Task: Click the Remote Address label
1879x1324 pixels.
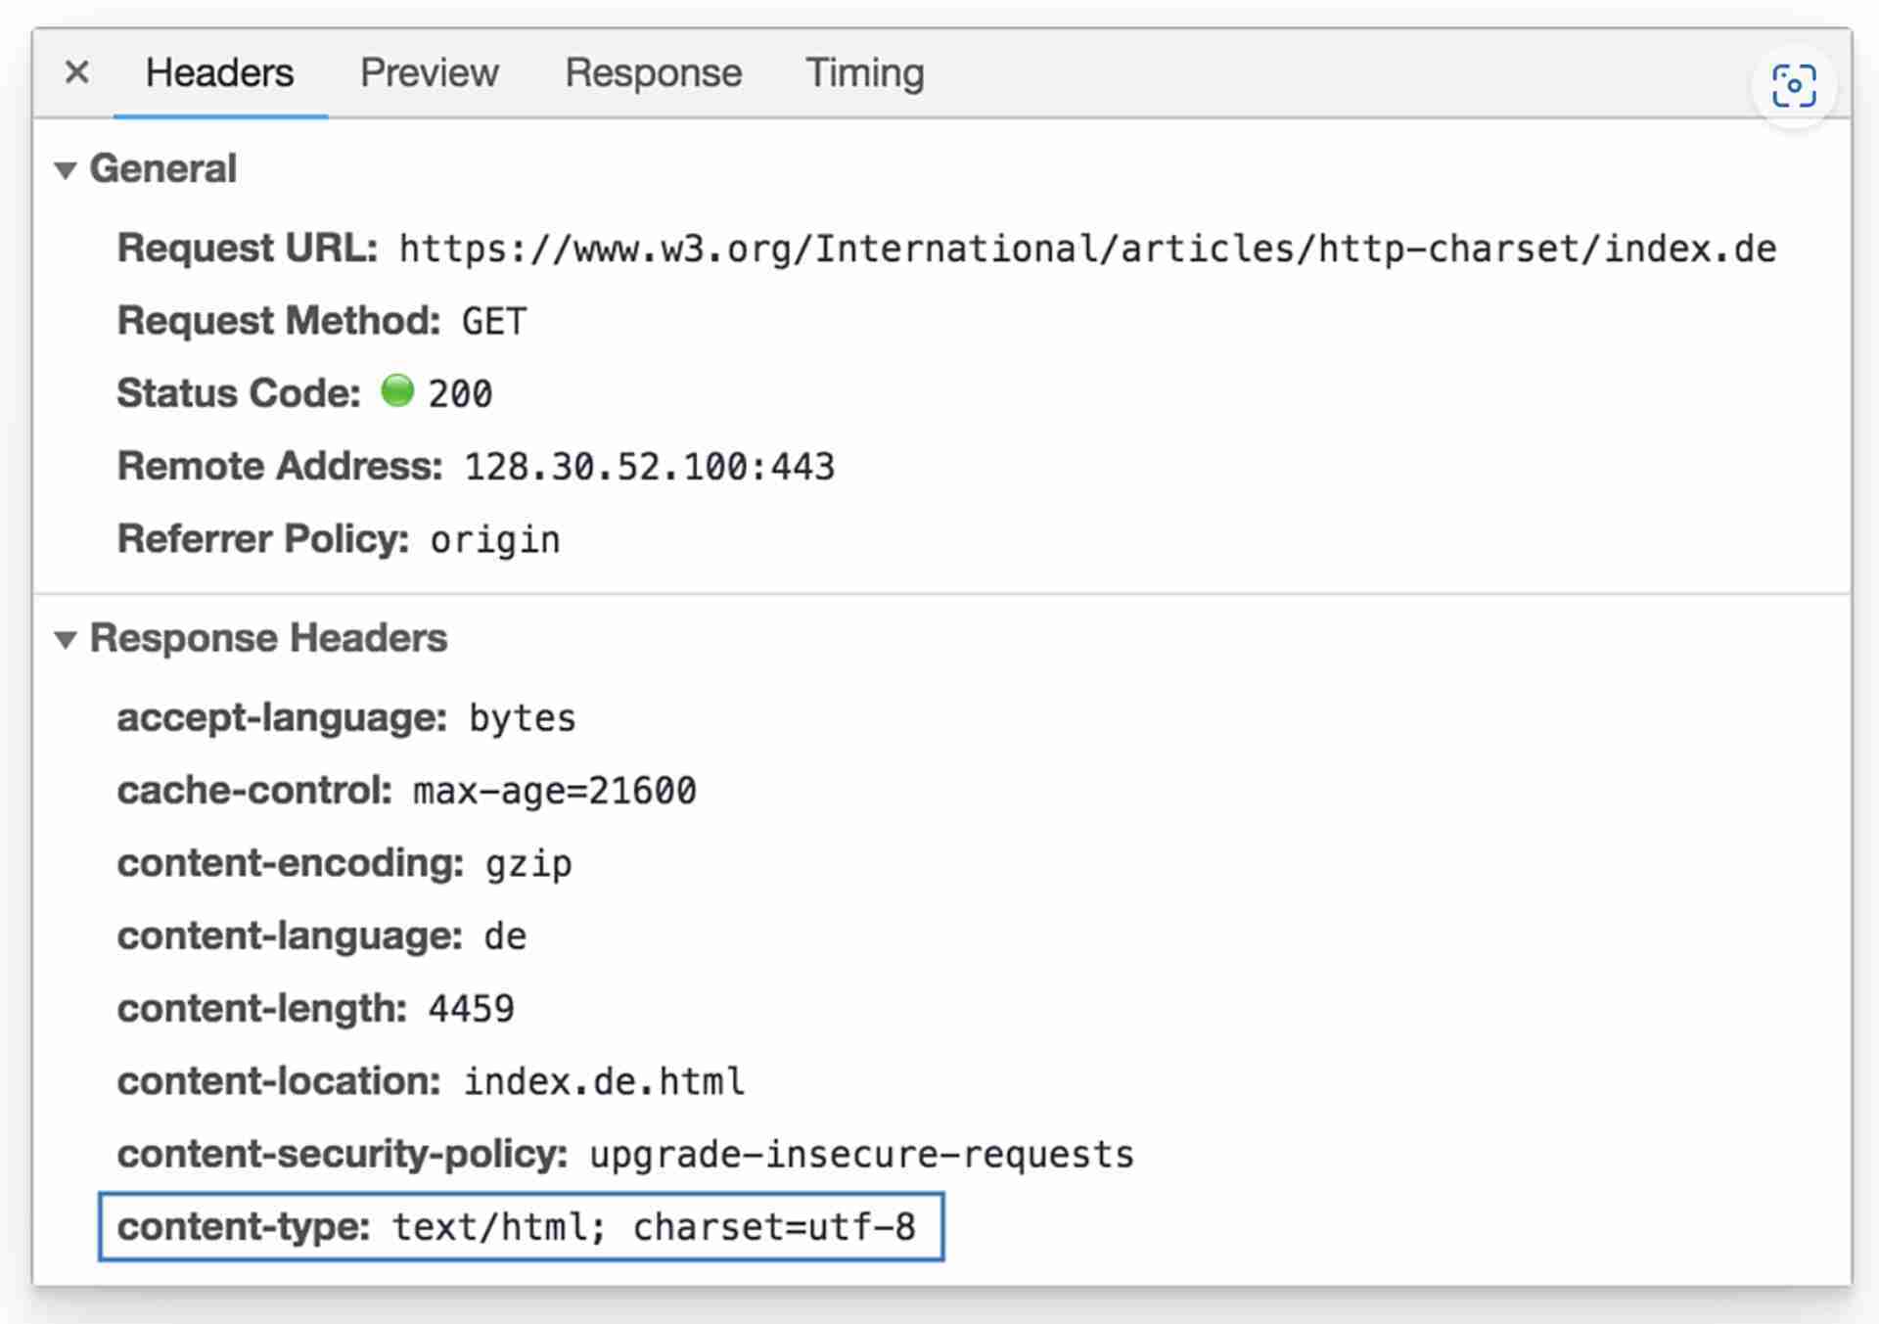Action: [x=280, y=467]
